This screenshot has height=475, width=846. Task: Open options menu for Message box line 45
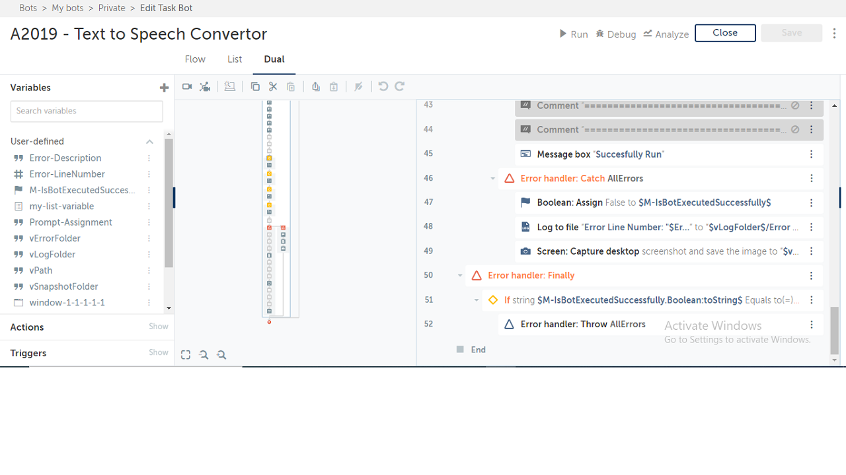[811, 154]
